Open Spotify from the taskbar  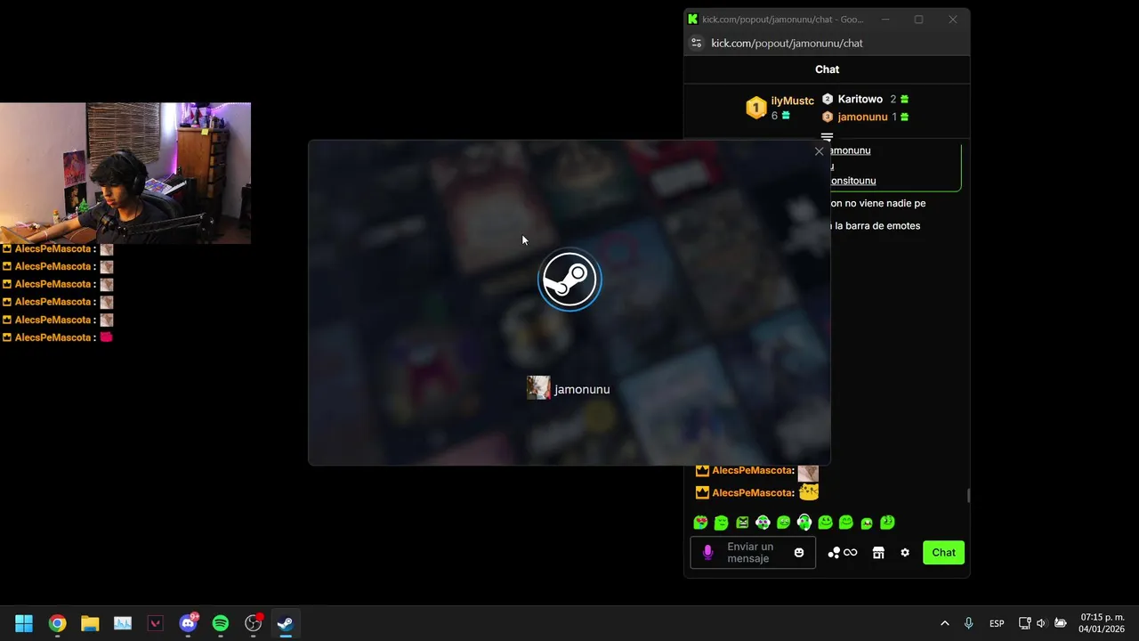click(221, 623)
